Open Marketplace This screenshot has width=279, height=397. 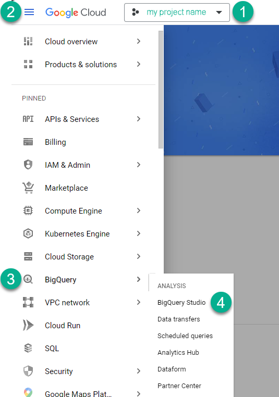click(x=66, y=188)
